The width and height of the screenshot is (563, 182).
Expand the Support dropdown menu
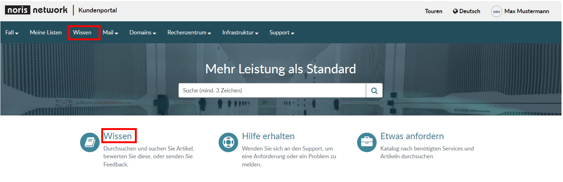(x=282, y=33)
